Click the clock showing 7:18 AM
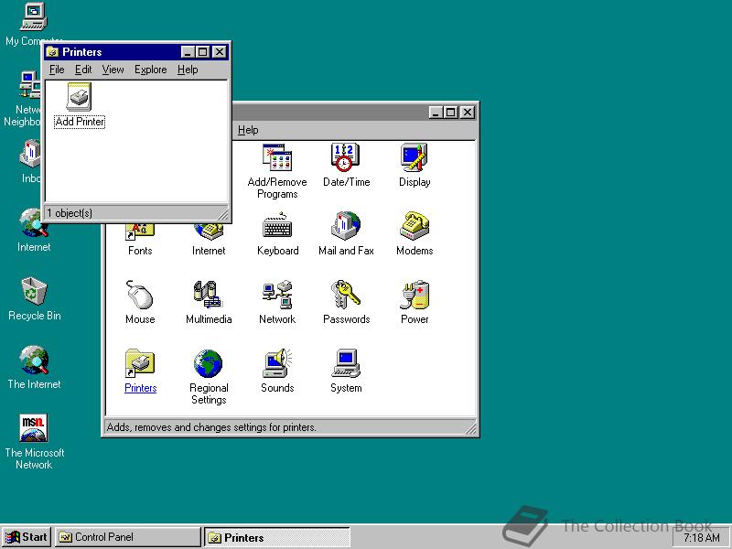The height and width of the screenshot is (549, 732). pyautogui.click(x=702, y=538)
